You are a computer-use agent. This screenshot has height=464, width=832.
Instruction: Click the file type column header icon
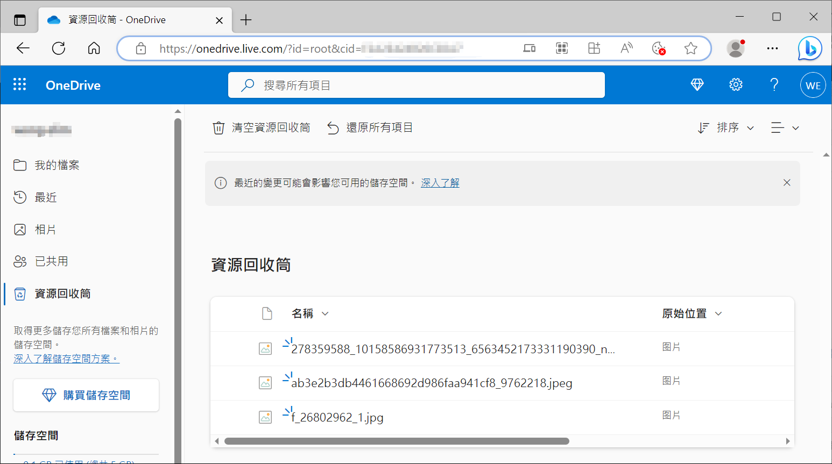click(267, 313)
